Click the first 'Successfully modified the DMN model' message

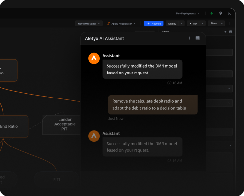pos(142,69)
